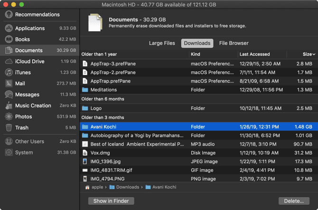Click AppTrap-3.prefPane file icon

click(x=85, y=64)
